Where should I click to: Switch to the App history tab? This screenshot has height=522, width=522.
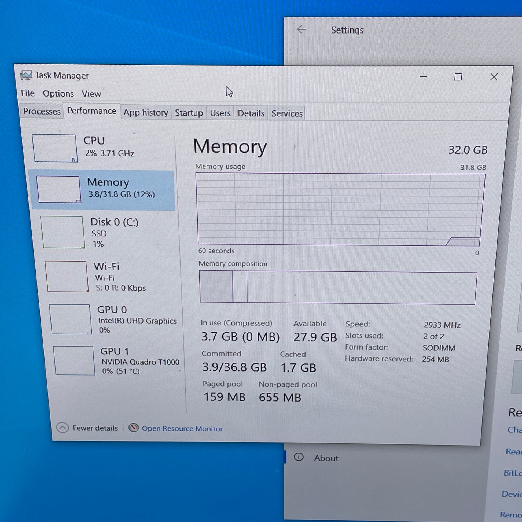[146, 112]
